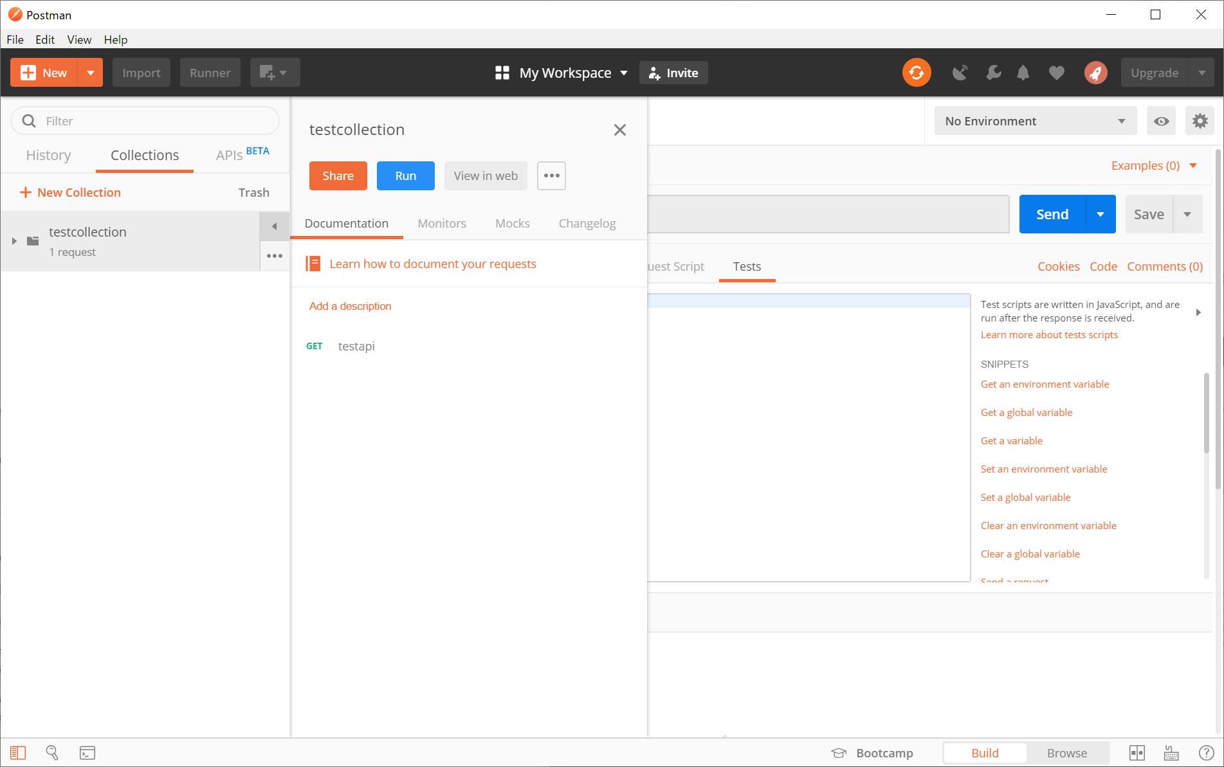The image size is (1224, 767).
Task: Select the Tests tab
Action: coord(747,266)
